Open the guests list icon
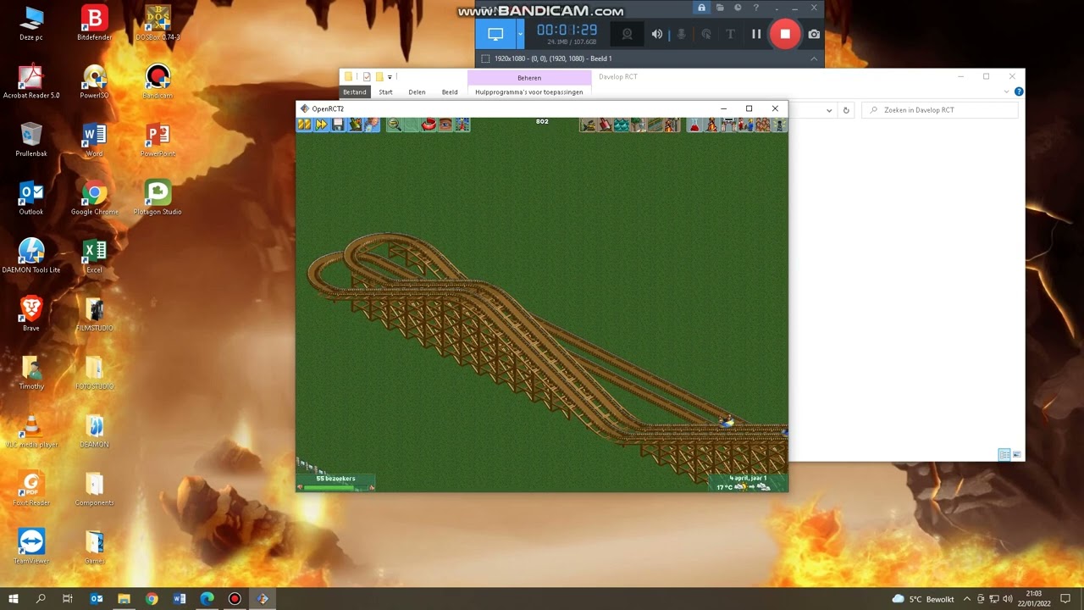This screenshot has width=1084, height=610. pyautogui.click(x=763, y=125)
